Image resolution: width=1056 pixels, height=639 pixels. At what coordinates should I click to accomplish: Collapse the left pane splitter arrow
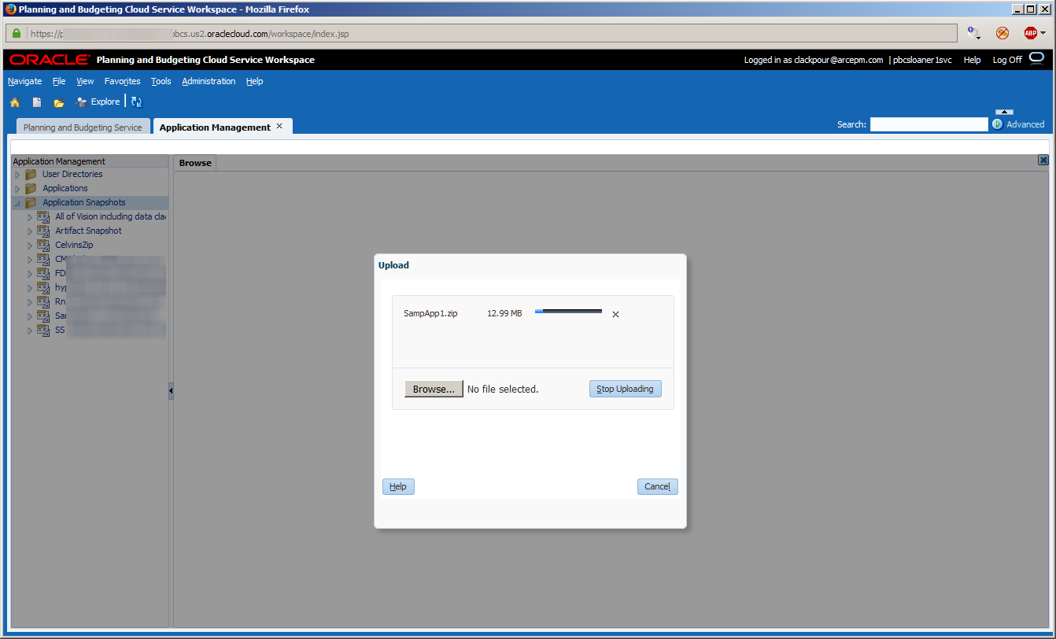coord(171,390)
